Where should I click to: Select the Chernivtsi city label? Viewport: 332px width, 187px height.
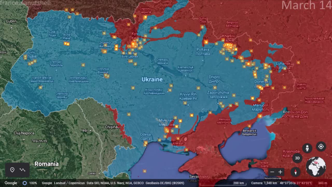(x=62, y=95)
